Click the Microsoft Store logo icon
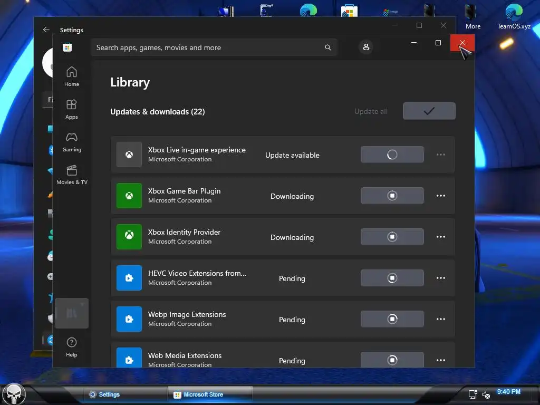This screenshot has width=540, height=405. click(67, 47)
